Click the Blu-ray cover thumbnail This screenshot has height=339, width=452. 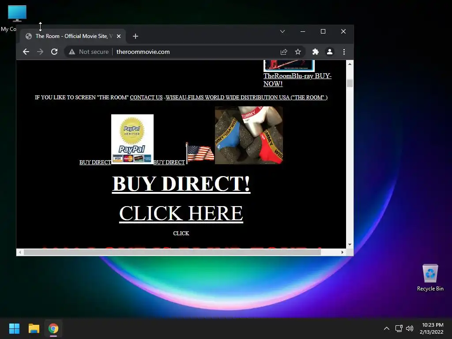[289, 66]
